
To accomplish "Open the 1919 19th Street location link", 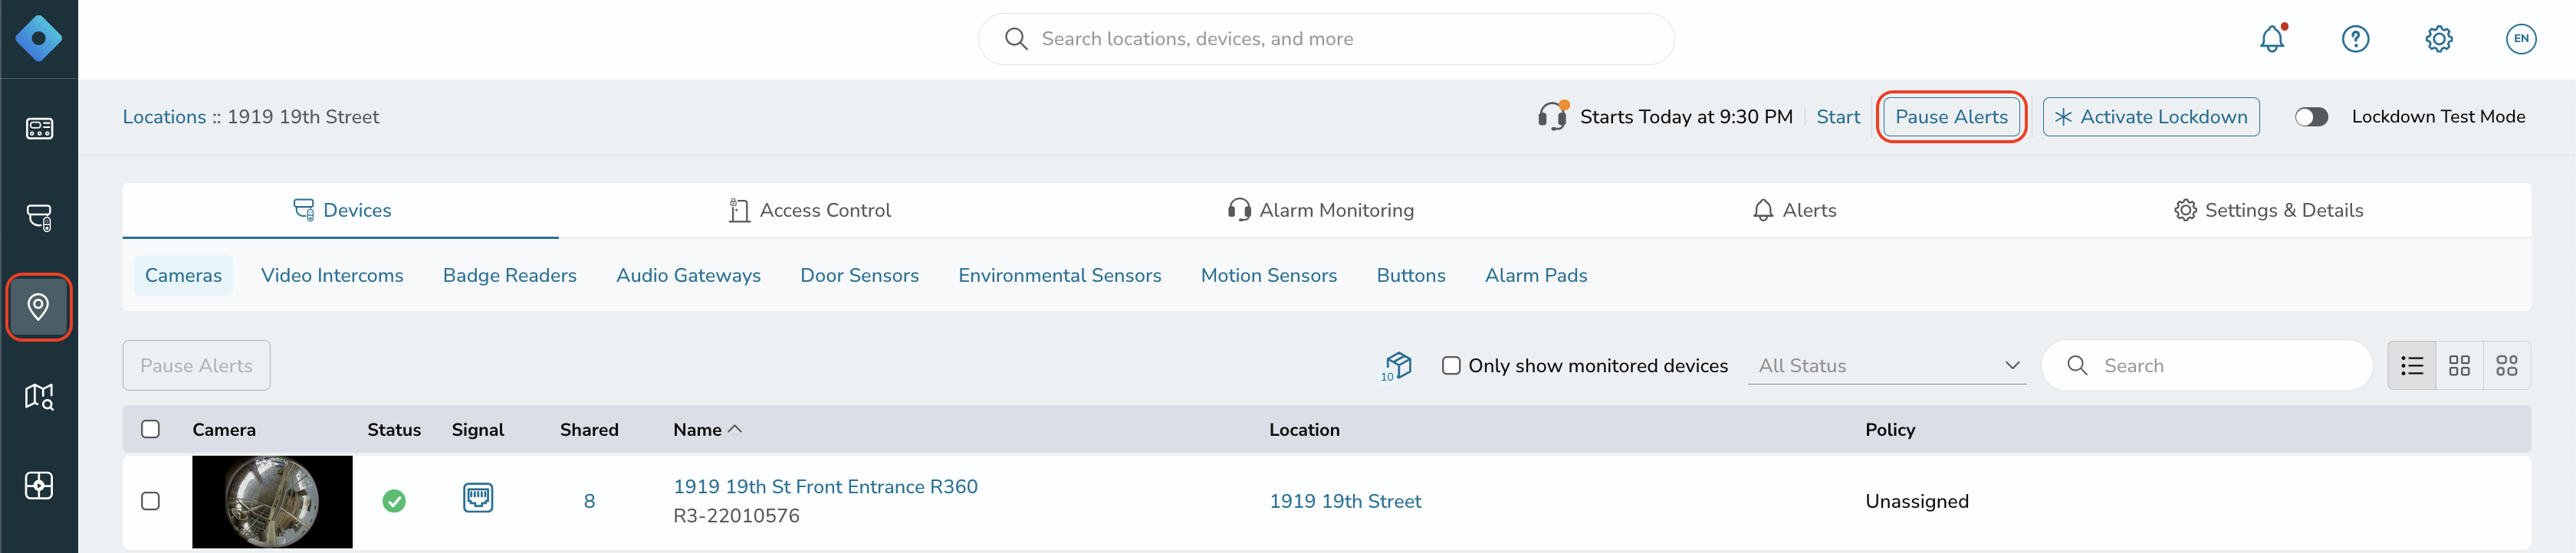I will (1345, 501).
